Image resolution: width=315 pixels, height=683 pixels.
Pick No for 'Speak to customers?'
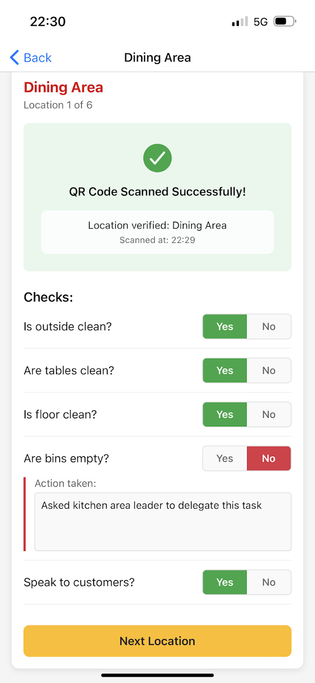click(x=269, y=582)
